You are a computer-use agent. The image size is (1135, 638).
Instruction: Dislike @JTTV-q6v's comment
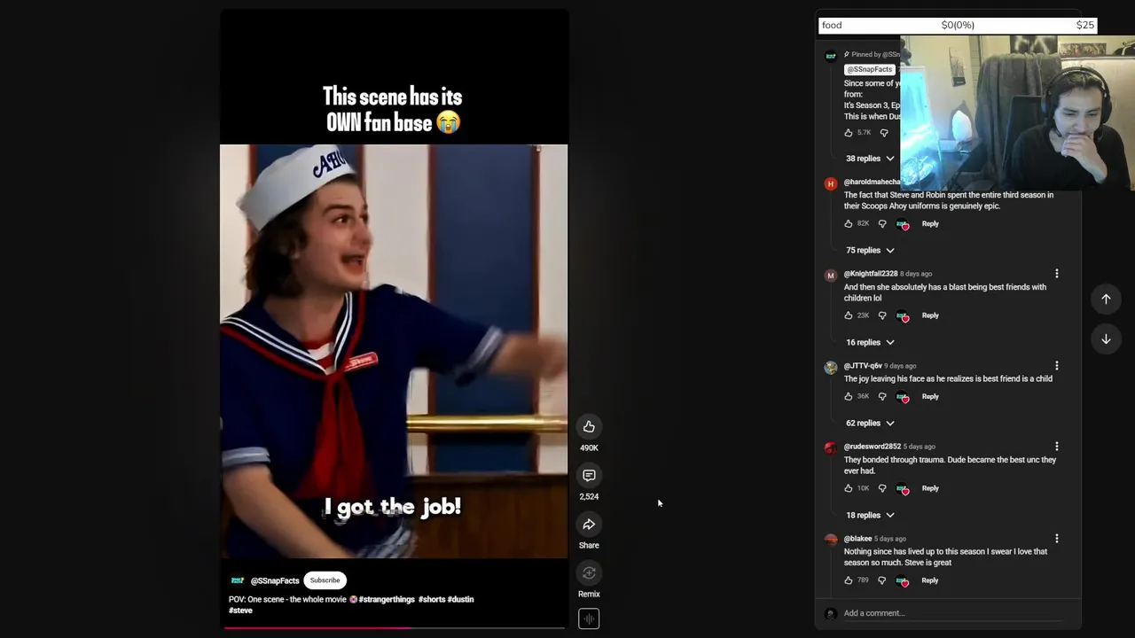[x=882, y=397]
